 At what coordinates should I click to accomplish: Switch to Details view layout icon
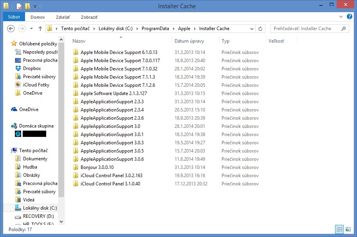coord(339,229)
